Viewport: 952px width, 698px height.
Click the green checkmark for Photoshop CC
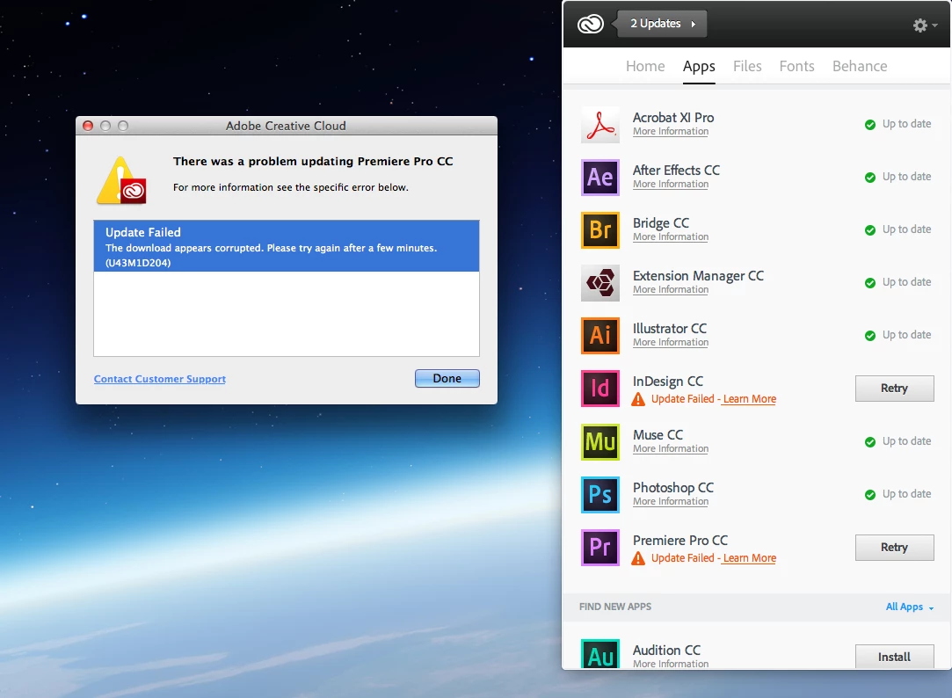click(870, 495)
